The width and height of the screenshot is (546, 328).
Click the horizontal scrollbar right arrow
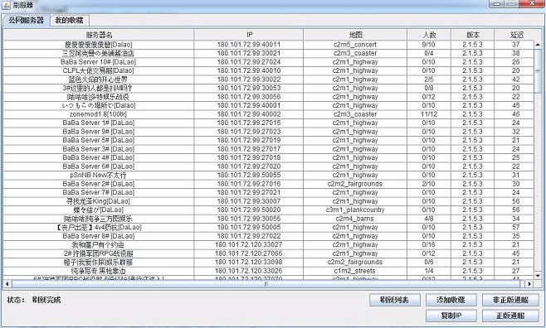click(x=529, y=284)
